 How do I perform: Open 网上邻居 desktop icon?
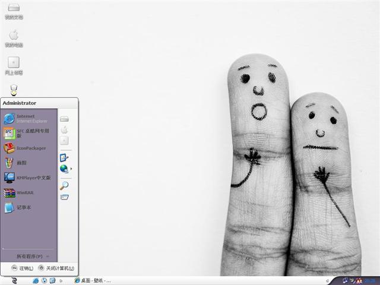(x=14, y=66)
